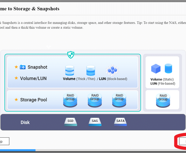Click the Skip button at bottom left
The image size is (186, 153).
(x=4, y=141)
